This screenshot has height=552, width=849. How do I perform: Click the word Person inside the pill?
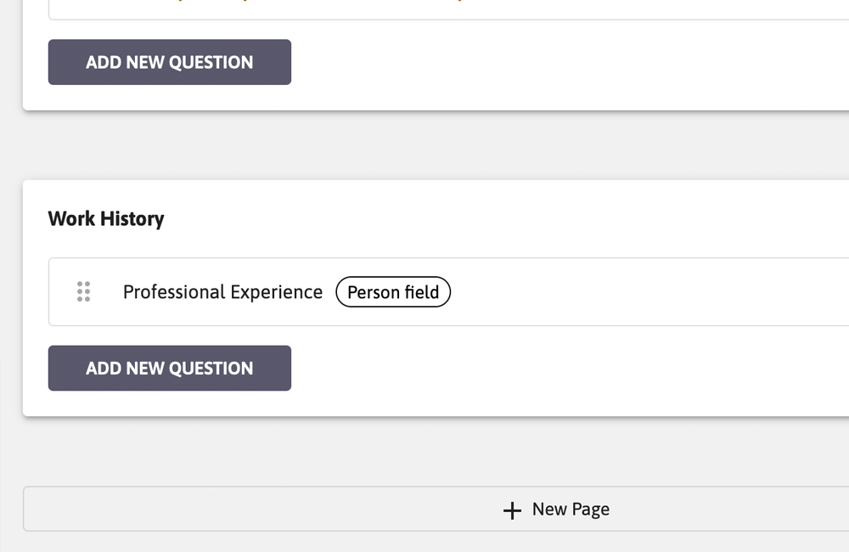[x=374, y=292]
